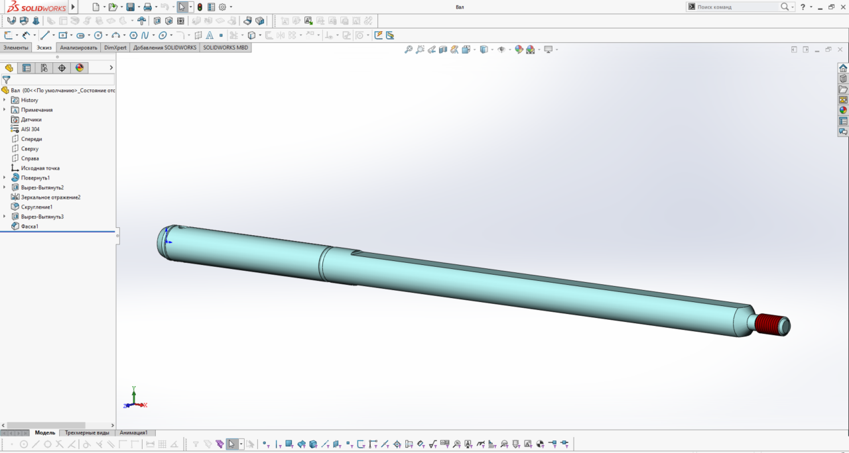Open the Hide/Show Items dropdown arrow
849x453 pixels.
point(509,50)
